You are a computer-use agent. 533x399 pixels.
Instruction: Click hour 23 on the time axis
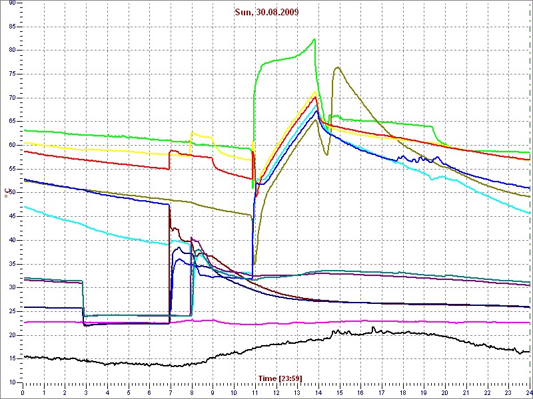click(508, 394)
